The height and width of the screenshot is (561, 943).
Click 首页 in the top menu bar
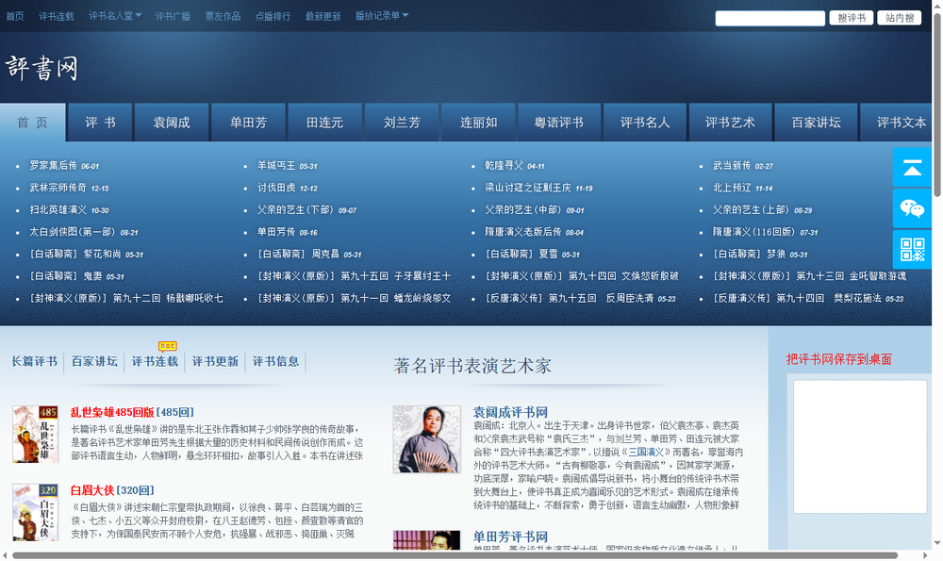click(13, 14)
